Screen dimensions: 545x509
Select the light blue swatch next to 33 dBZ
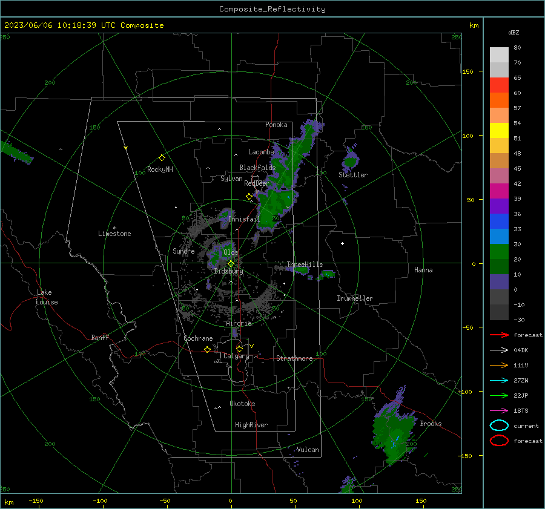pos(499,236)
